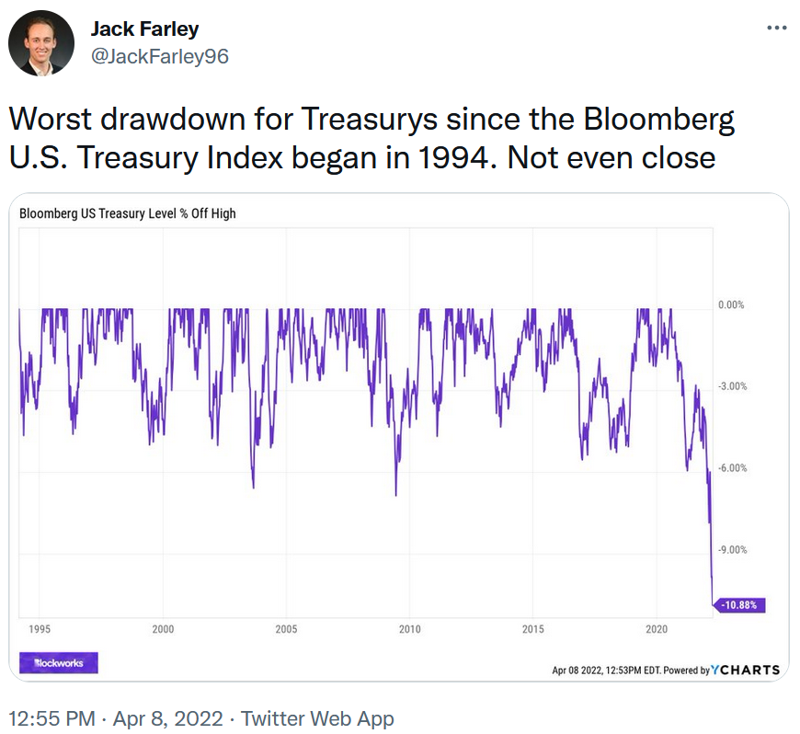Click the chart title 'Bloomberg US Treasury Level % Off High'

pyautogui.click(x=128, y=213)
